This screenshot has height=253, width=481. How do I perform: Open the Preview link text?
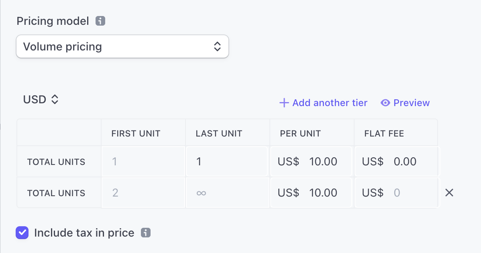click(x=412, y=103)
